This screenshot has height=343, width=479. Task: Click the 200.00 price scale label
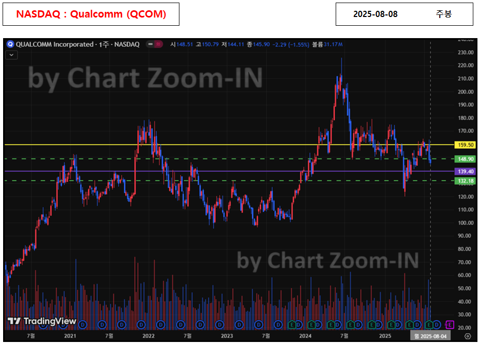[466, 92]
